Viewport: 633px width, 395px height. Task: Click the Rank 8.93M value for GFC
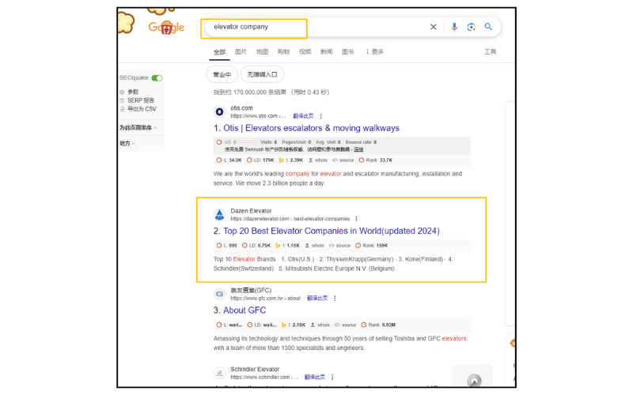(379, 325)
